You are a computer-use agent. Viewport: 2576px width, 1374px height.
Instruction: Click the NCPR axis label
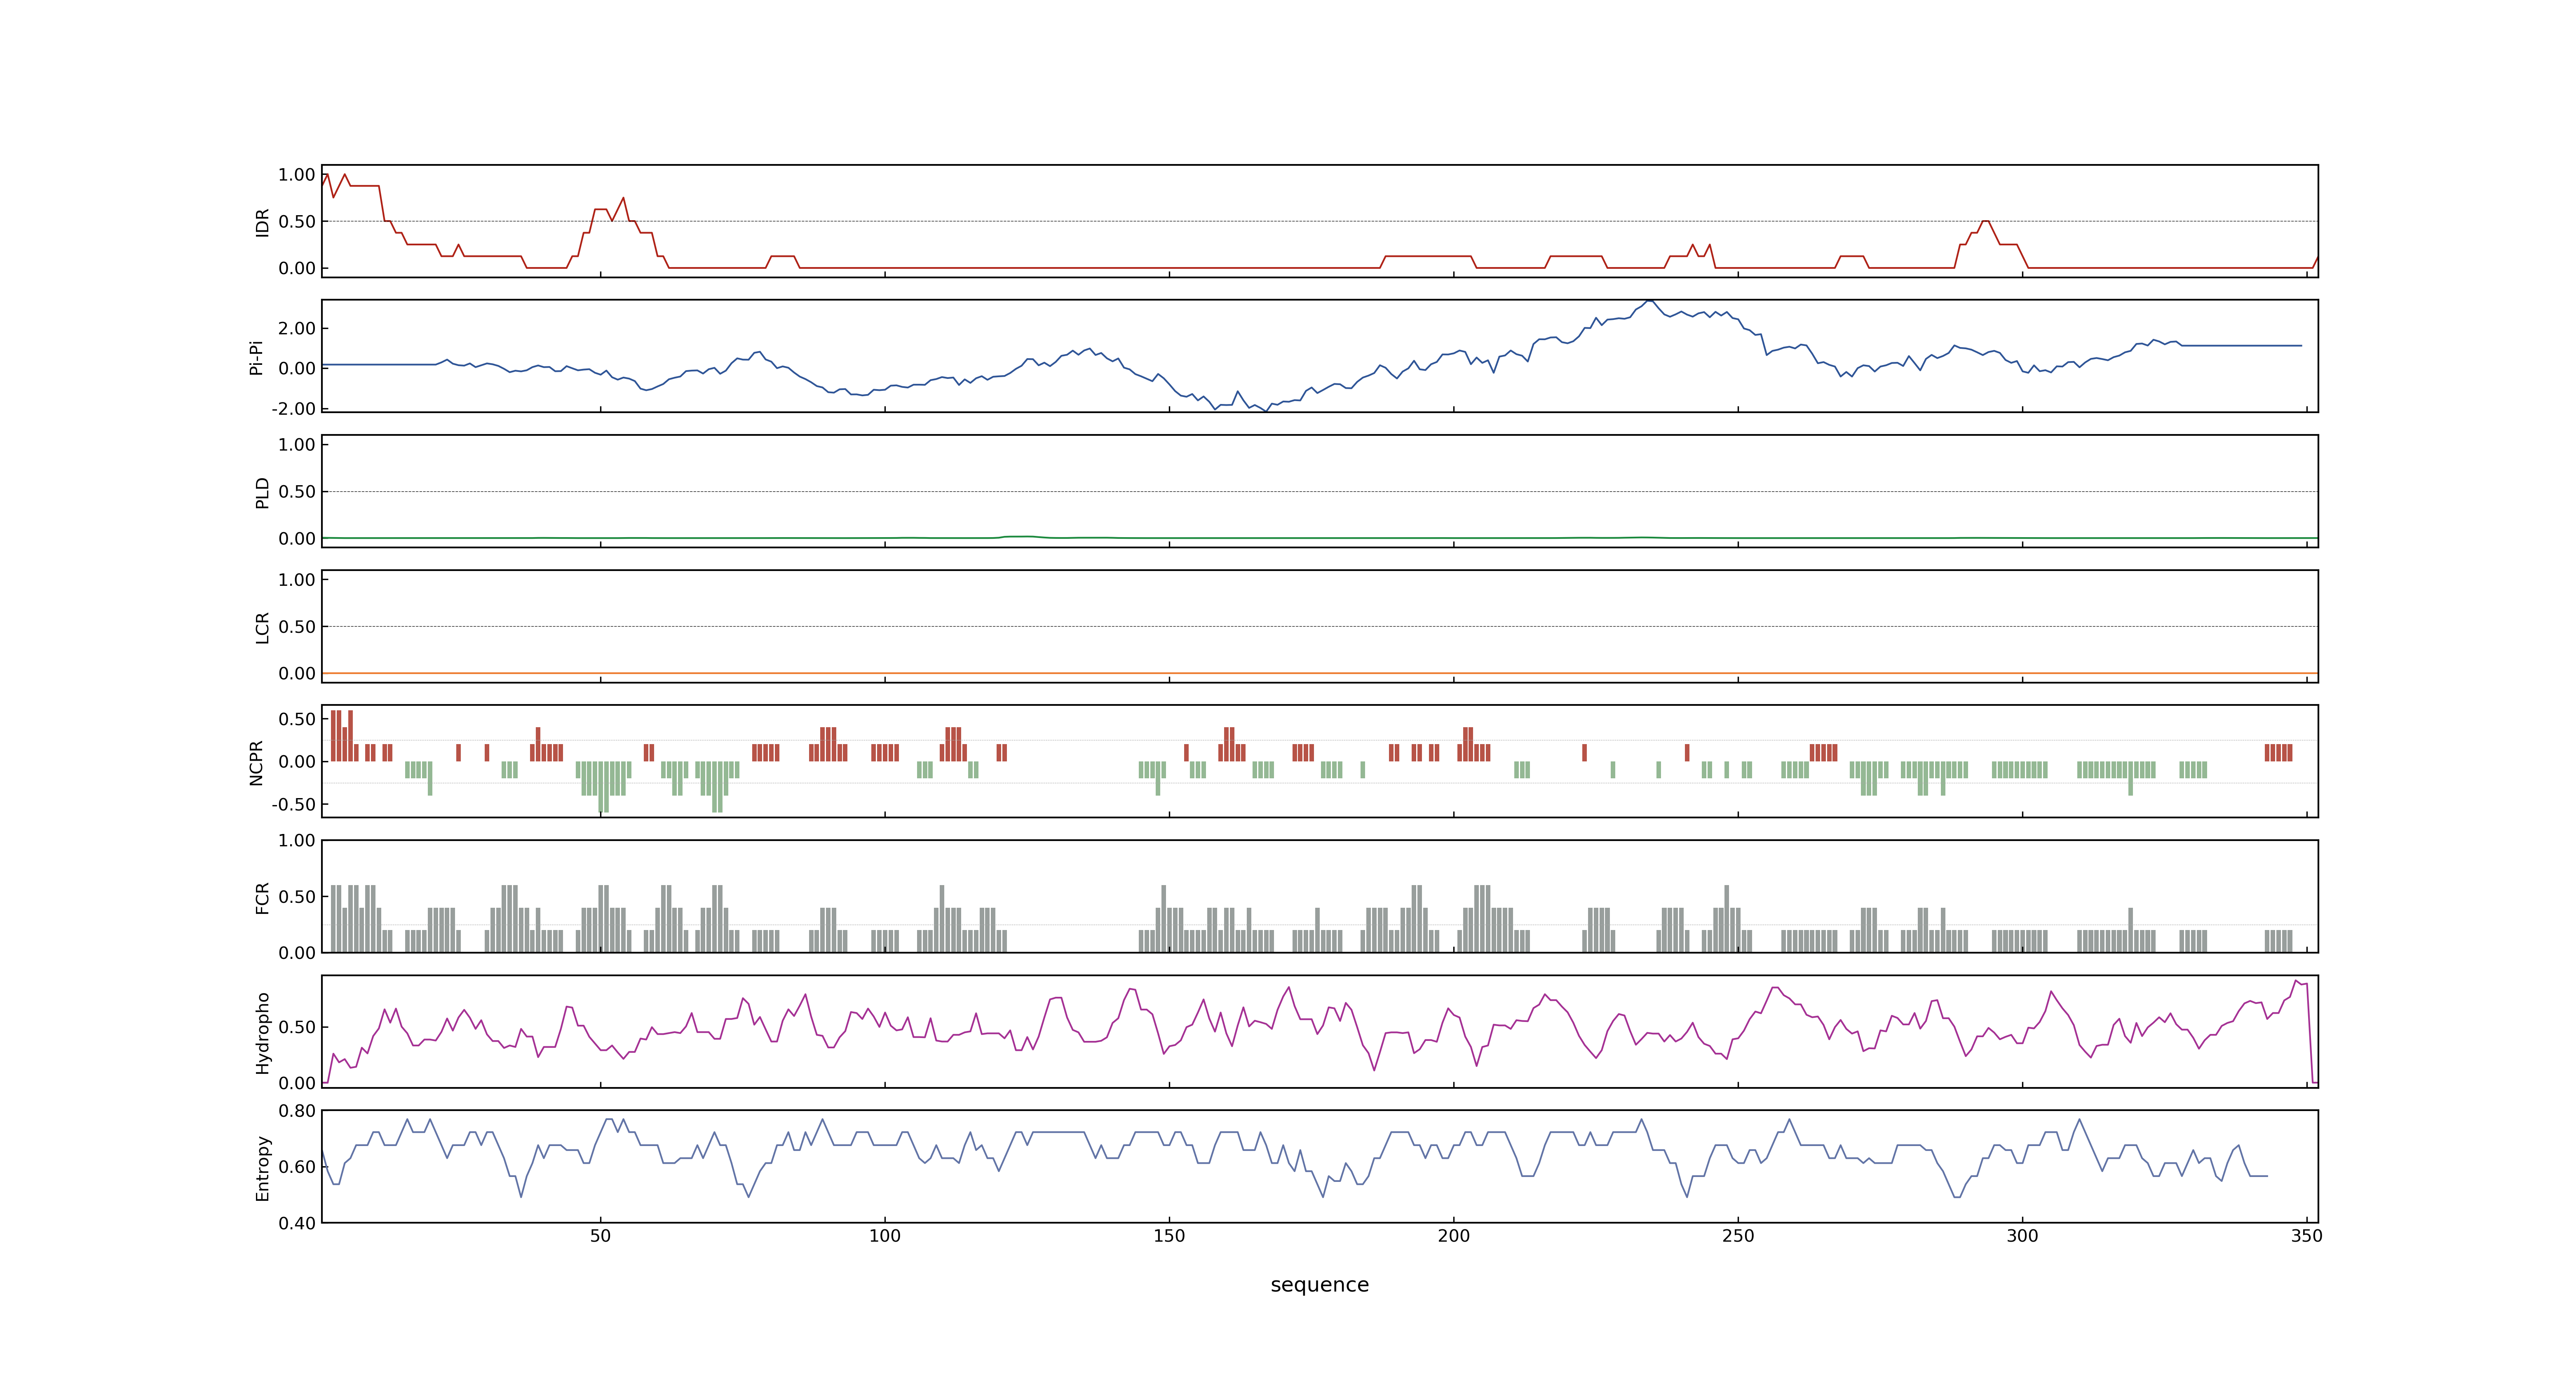coord(256,762)
